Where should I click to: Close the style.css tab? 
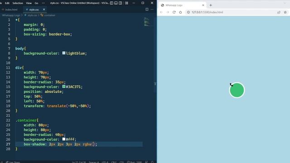[44, 10]
